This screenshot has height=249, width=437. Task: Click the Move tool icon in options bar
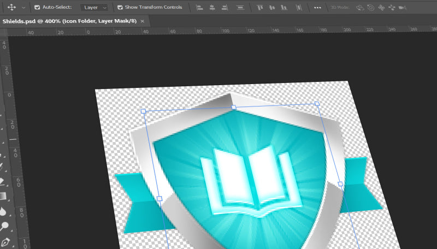coord(11,8)
